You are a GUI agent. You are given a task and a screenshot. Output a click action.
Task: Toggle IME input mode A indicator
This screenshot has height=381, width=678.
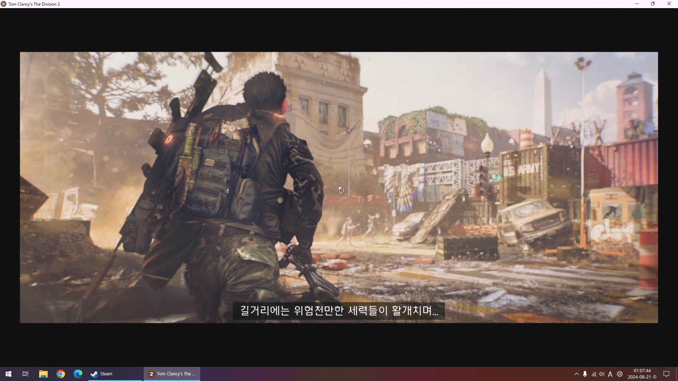[610, 374]
